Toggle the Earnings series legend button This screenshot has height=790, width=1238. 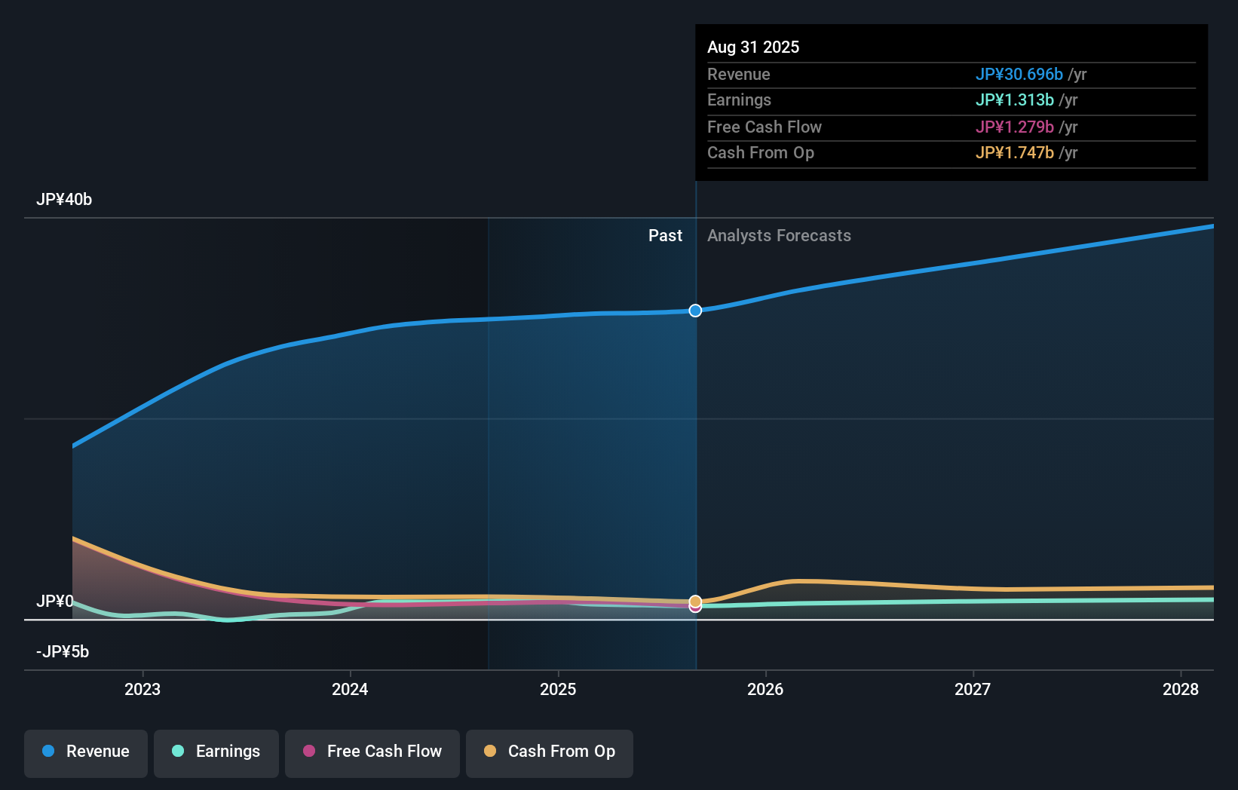click(x=216, y=752)
